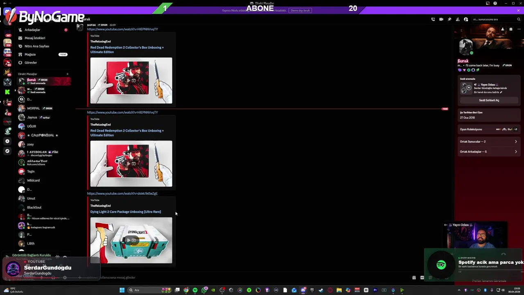Expand Ortak Sunucular — 2

pyautogui.click(x=489, y=141)
